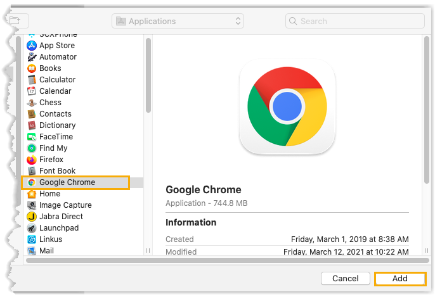Click the Launchpad rocket icon
Viewport: 435px width, 299px height.
(x=32, y=228)
